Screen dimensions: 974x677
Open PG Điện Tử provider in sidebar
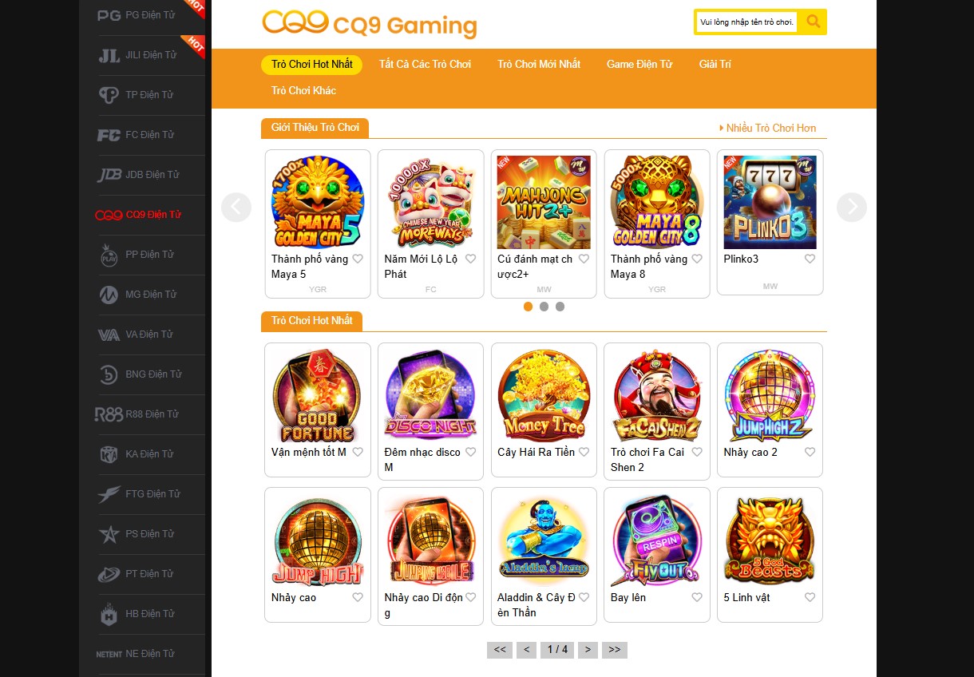tap(136, 15)
